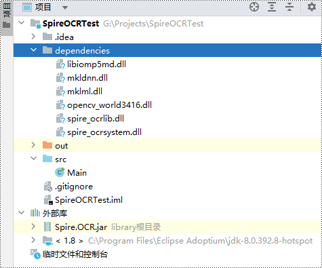Select the 外部库 node label
The width and height of the screenshot is (322, 268).
(x=55, y=213)
